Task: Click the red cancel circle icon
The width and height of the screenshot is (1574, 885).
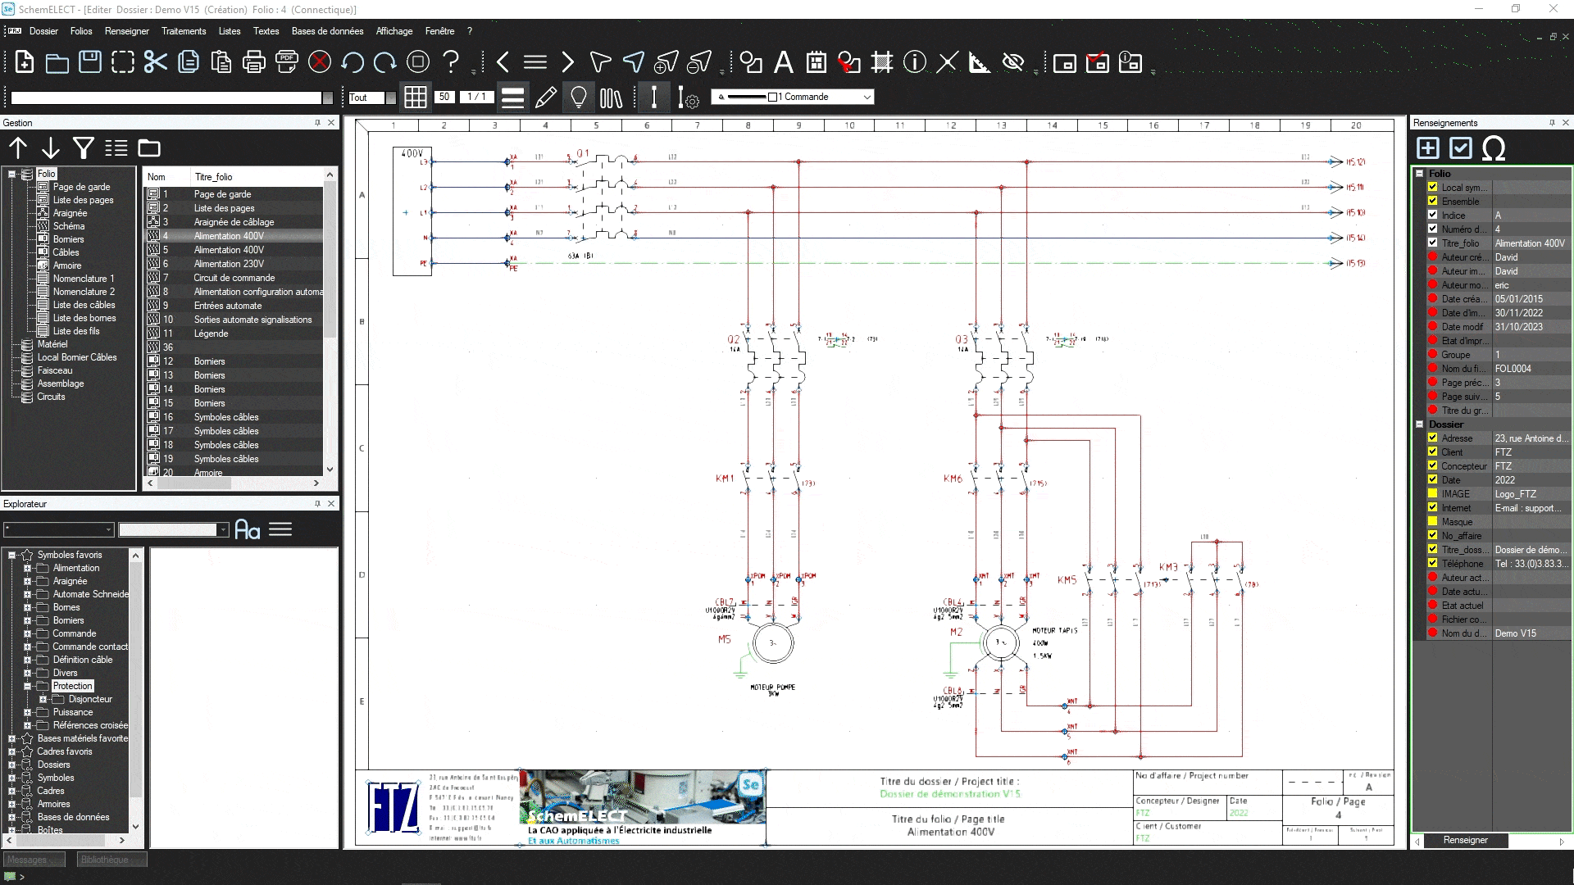Action: click(x=320, y=62)
